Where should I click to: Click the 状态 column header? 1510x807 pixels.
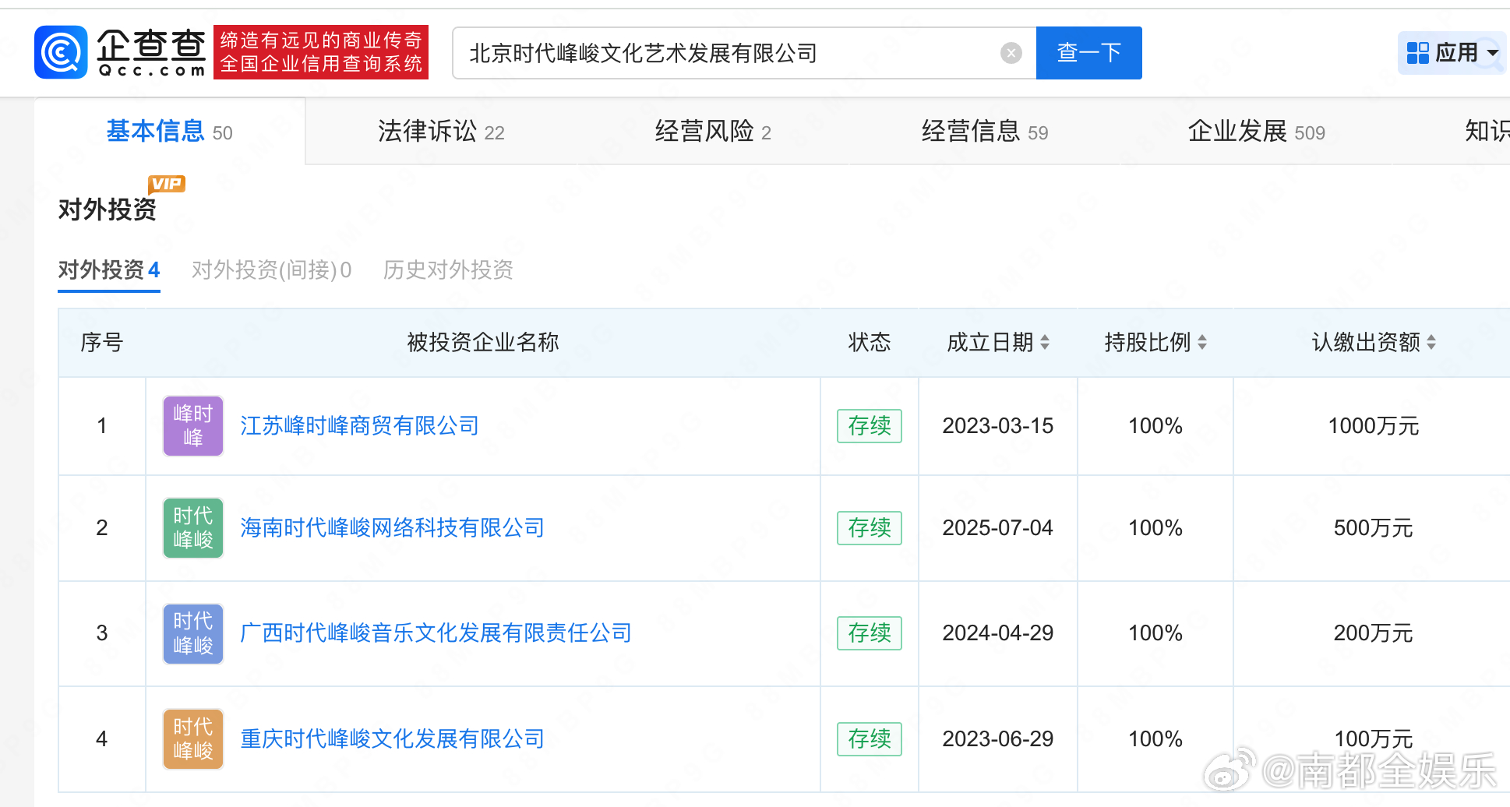tap(870, 342)
